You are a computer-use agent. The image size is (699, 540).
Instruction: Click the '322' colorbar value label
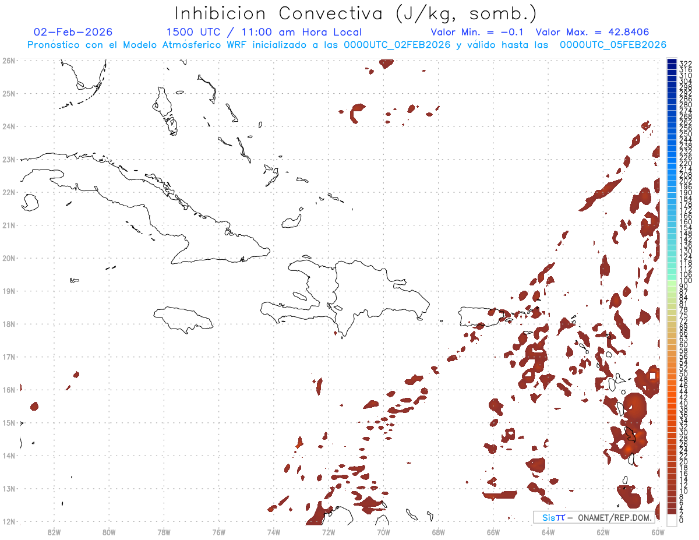686,63
